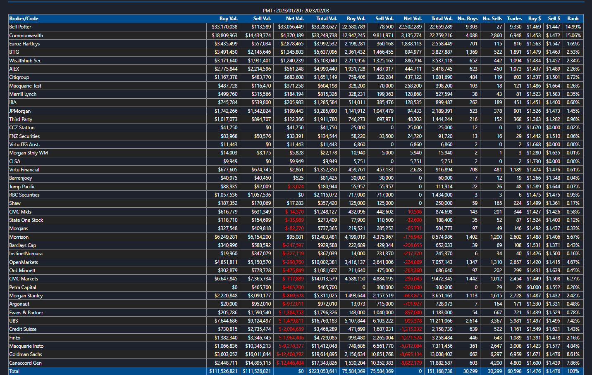This screenshot has width=592, height=375.
Task: Select the BTIG broker name
Action: (x=14, y=52)
